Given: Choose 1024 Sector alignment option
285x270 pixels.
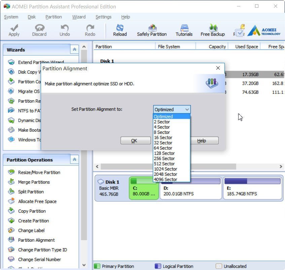Looking at the screenshot, I should [172, 169].
